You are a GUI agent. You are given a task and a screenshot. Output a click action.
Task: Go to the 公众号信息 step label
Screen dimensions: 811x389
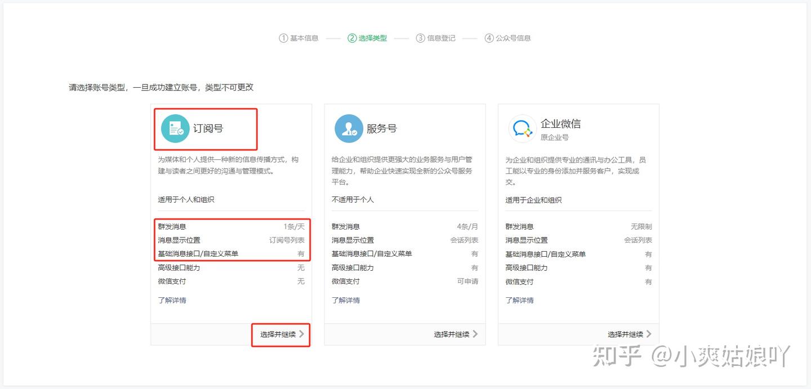[x=513, y=38]
